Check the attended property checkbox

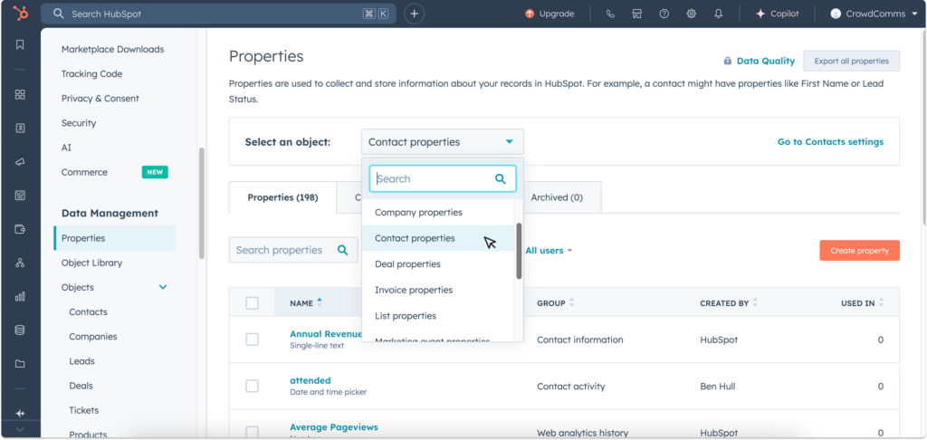252,386
